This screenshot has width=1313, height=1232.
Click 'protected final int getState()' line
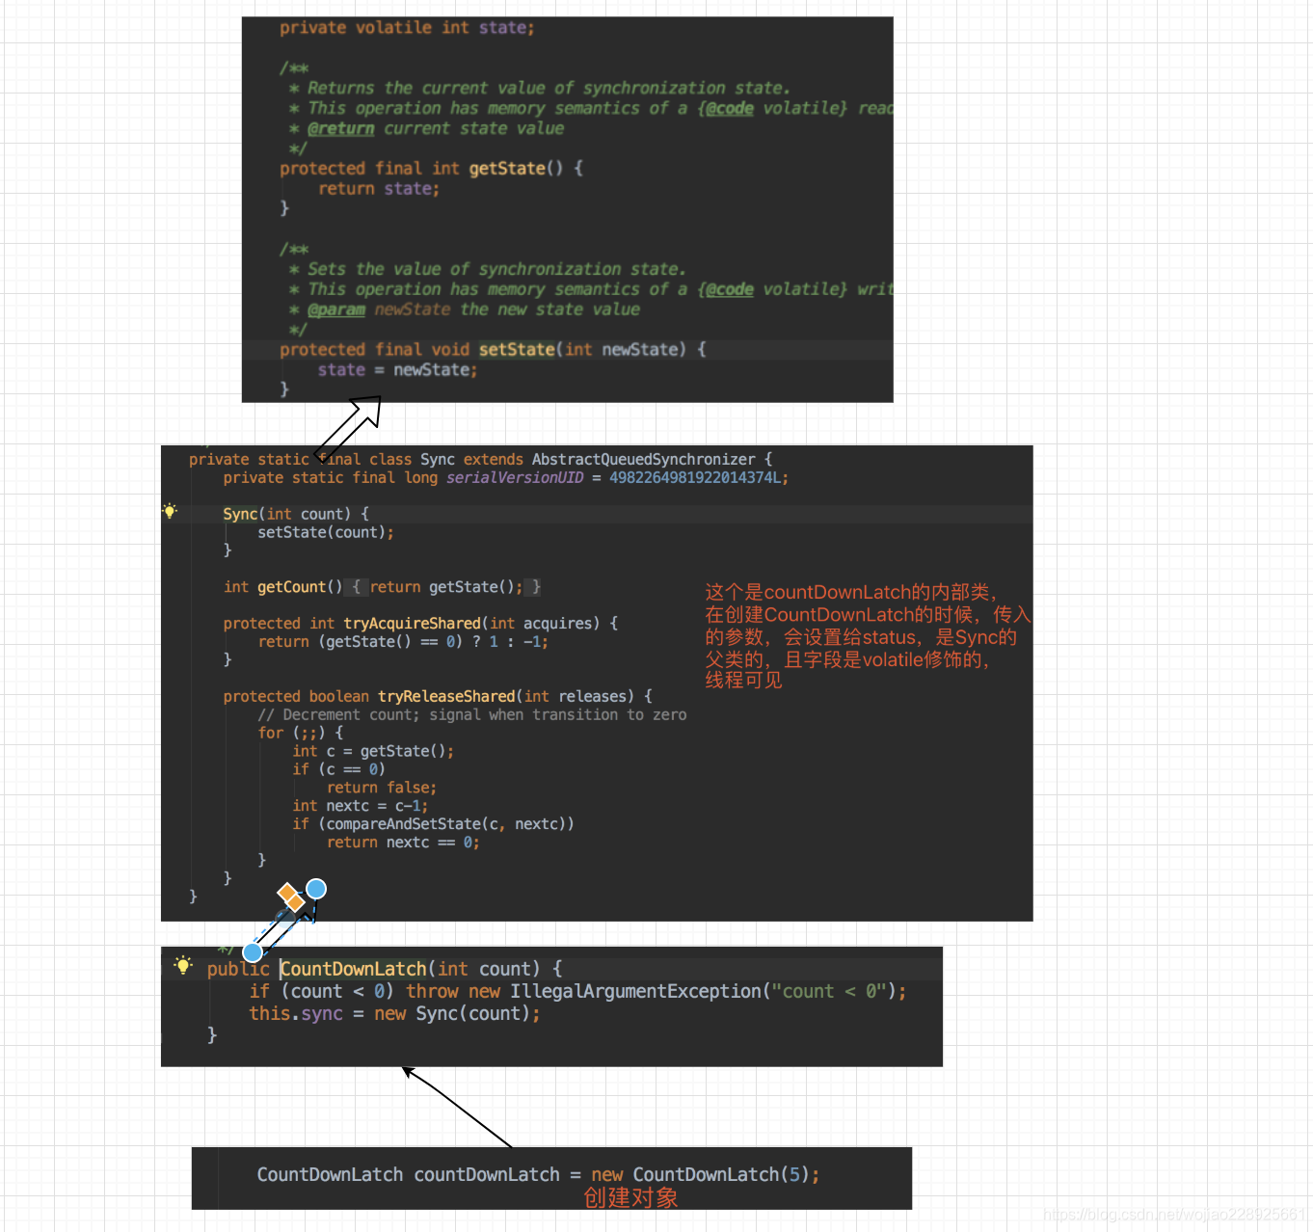431,169
